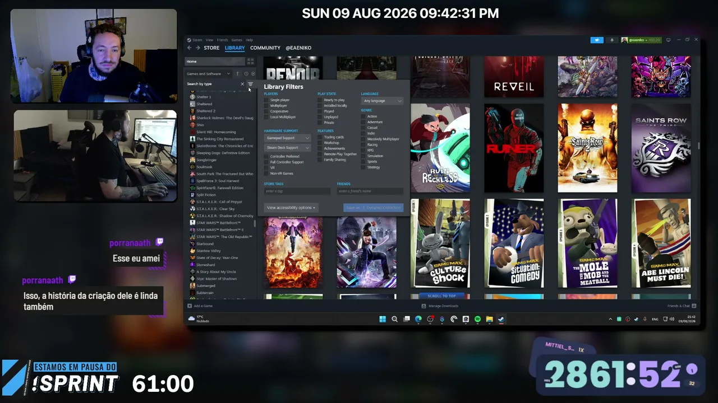Switch to the STORE tab

[x=211, y=48]
